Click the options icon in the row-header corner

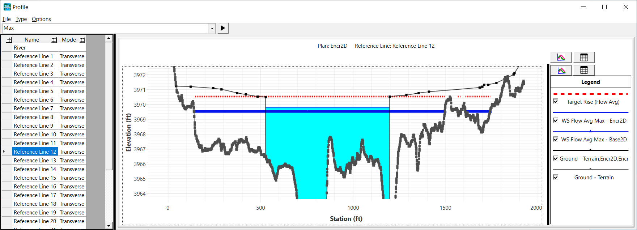click(9, 40)
